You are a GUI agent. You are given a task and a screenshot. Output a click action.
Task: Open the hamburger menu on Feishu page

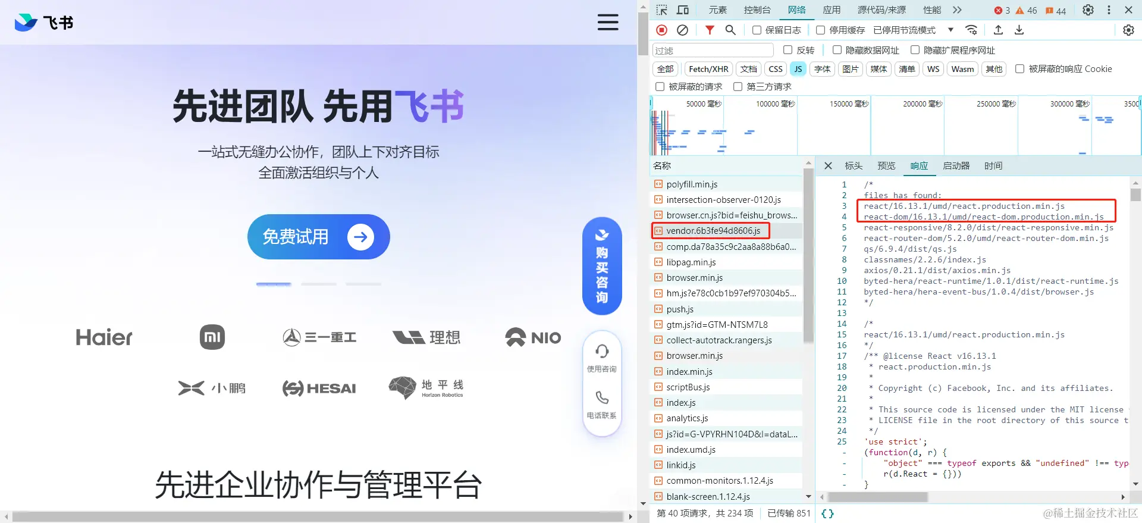coord(608,23)
